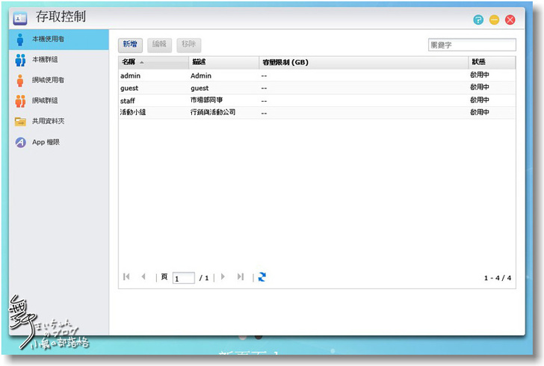Click the previous page arrow

[143, 277]
